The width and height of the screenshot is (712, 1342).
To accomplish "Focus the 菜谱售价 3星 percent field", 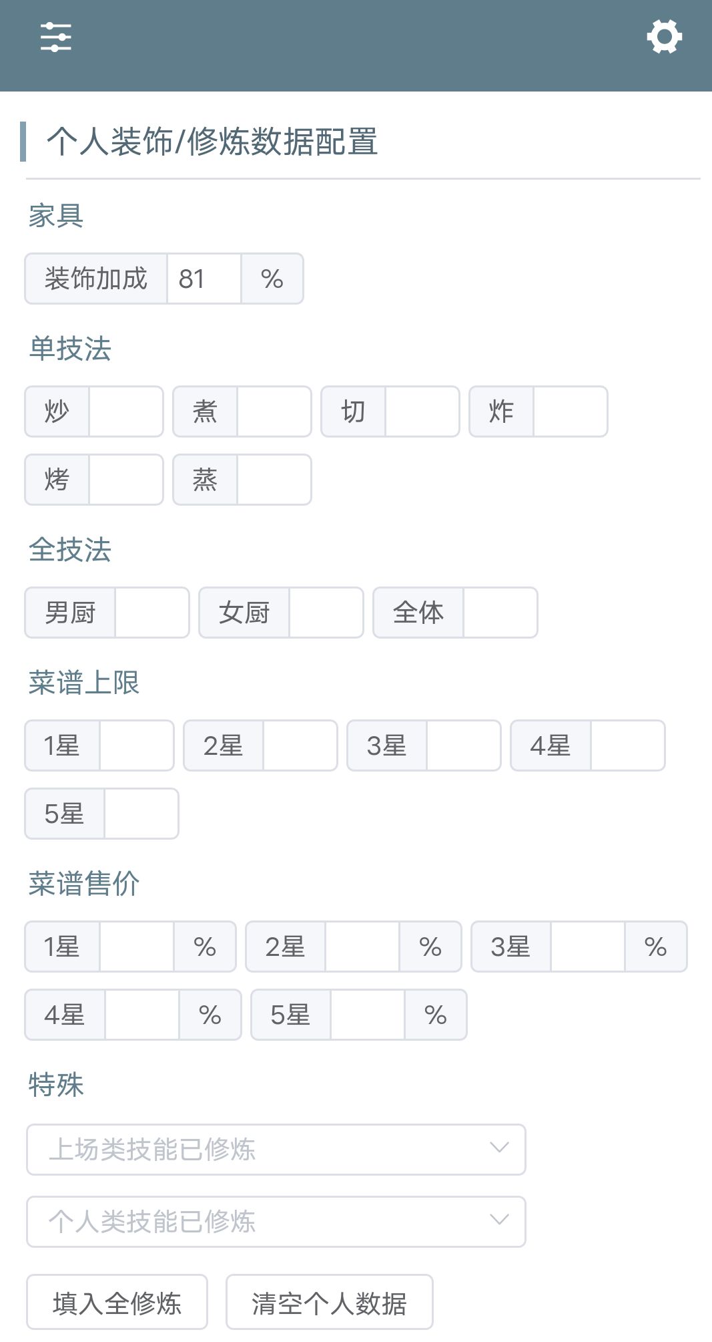I will (587, 947).
